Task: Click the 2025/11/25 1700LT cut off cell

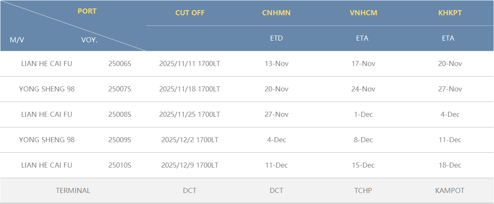Action: (x=190, y=115)
